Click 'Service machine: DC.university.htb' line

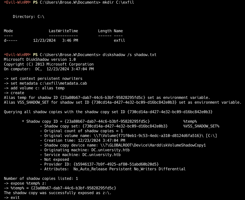[x=80, y=155]
